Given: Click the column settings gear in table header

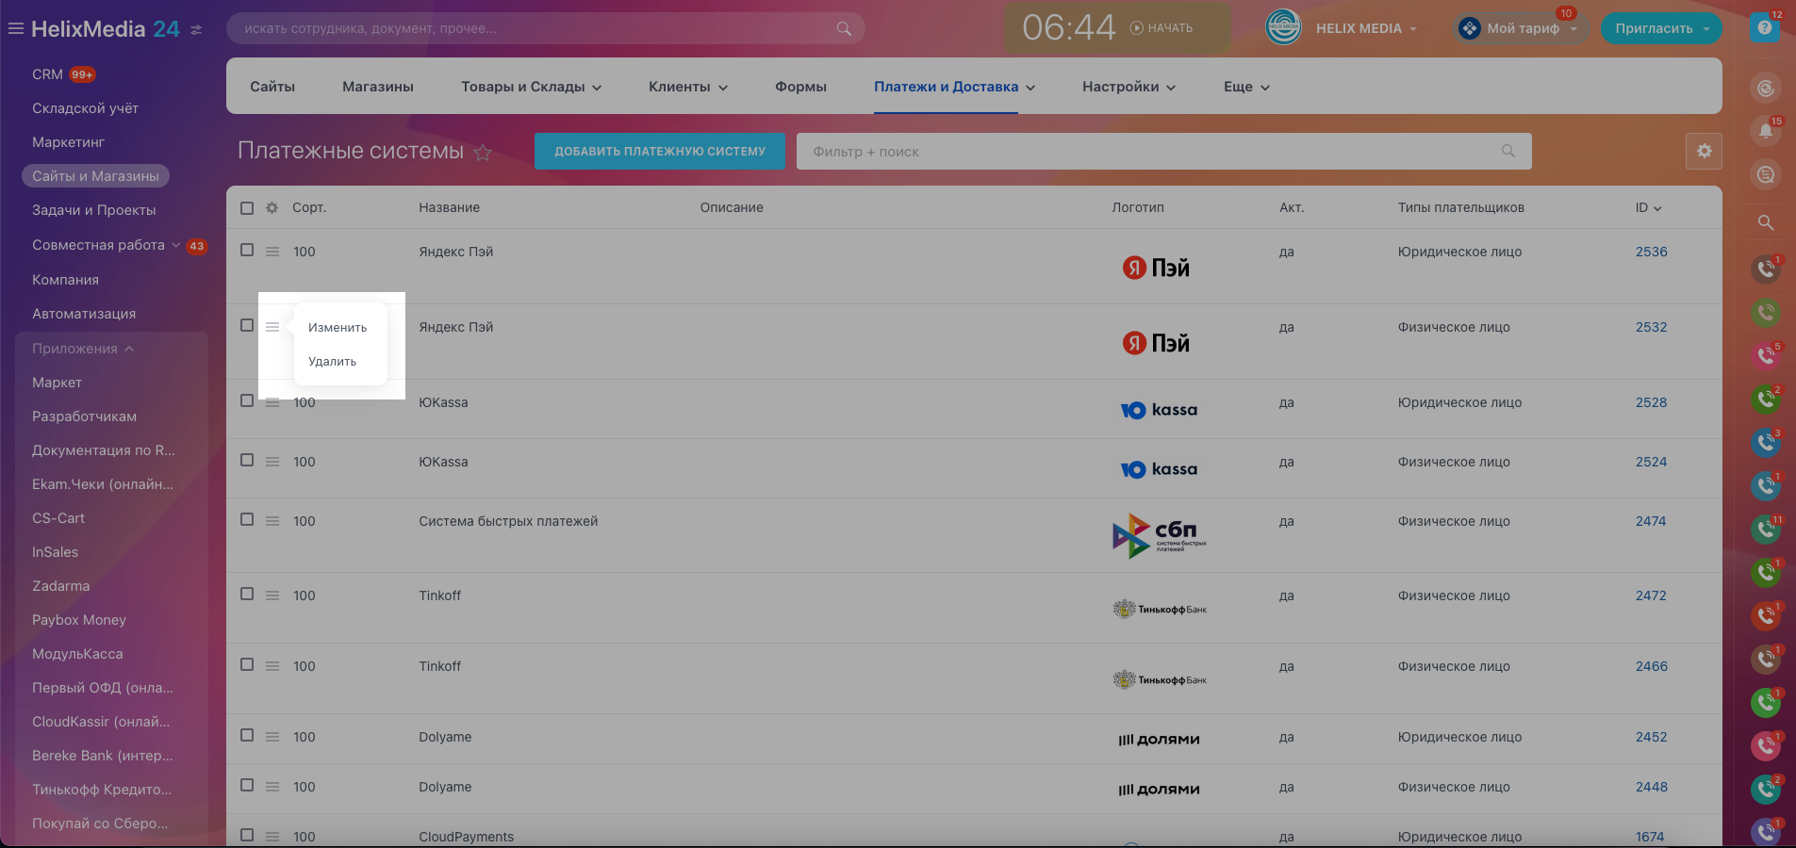Looking at the screenshot, I should coord(272,208).
